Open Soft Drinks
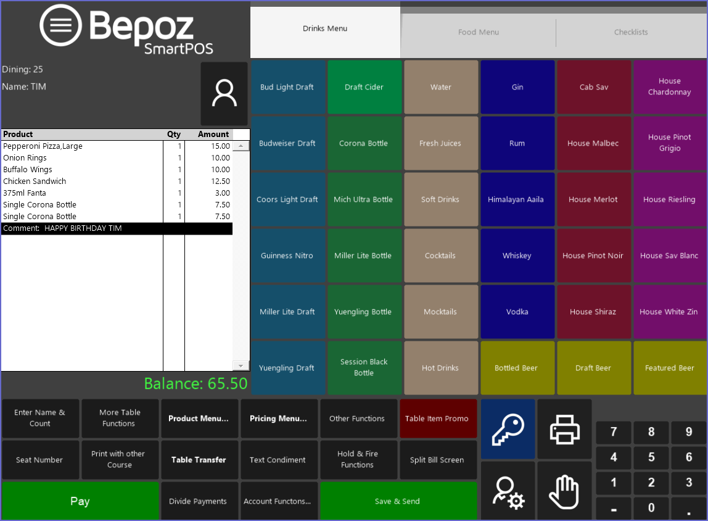This screenshot has width=708, height=521. click(441, 199)
